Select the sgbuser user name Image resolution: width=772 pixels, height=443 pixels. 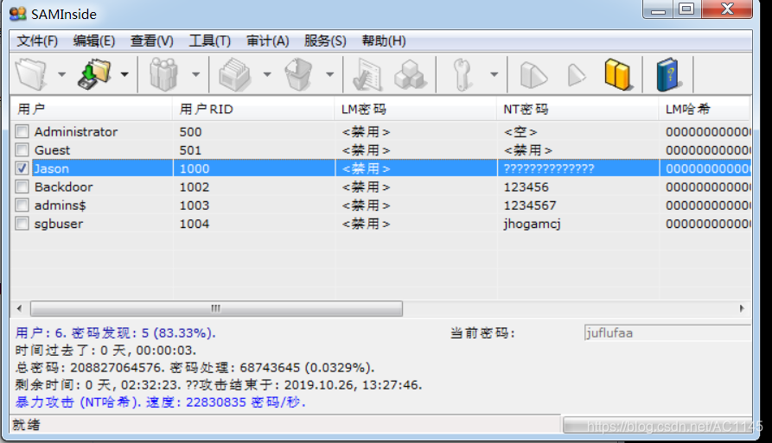59,223
